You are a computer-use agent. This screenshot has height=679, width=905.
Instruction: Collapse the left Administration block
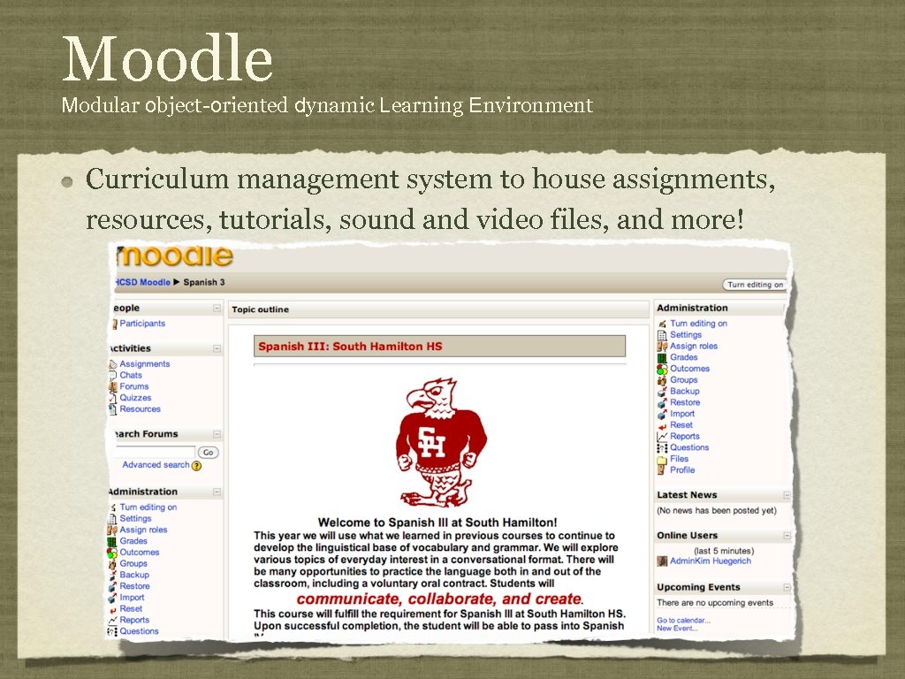click(217, 492)
